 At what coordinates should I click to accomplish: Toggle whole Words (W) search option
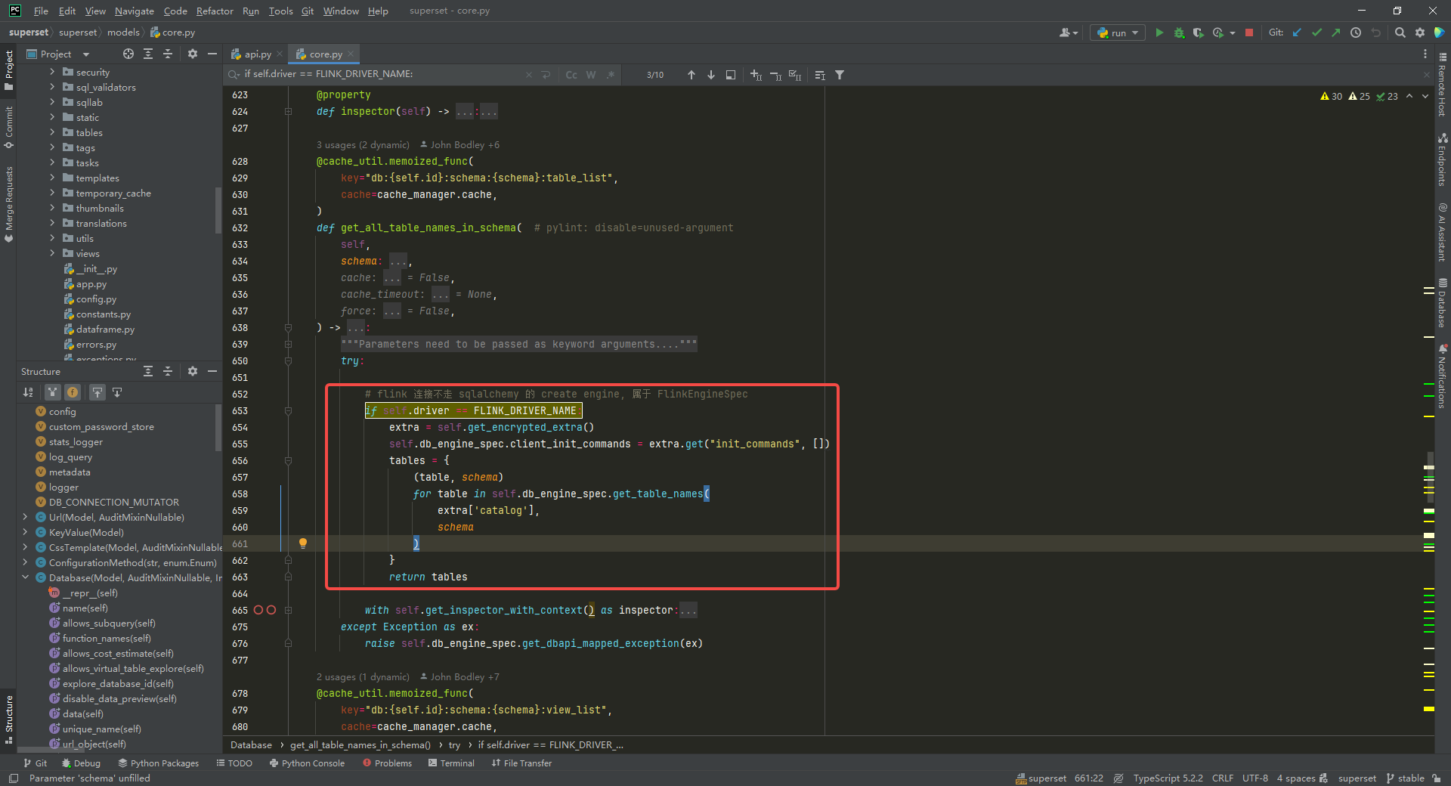click(x=591, y=75)
